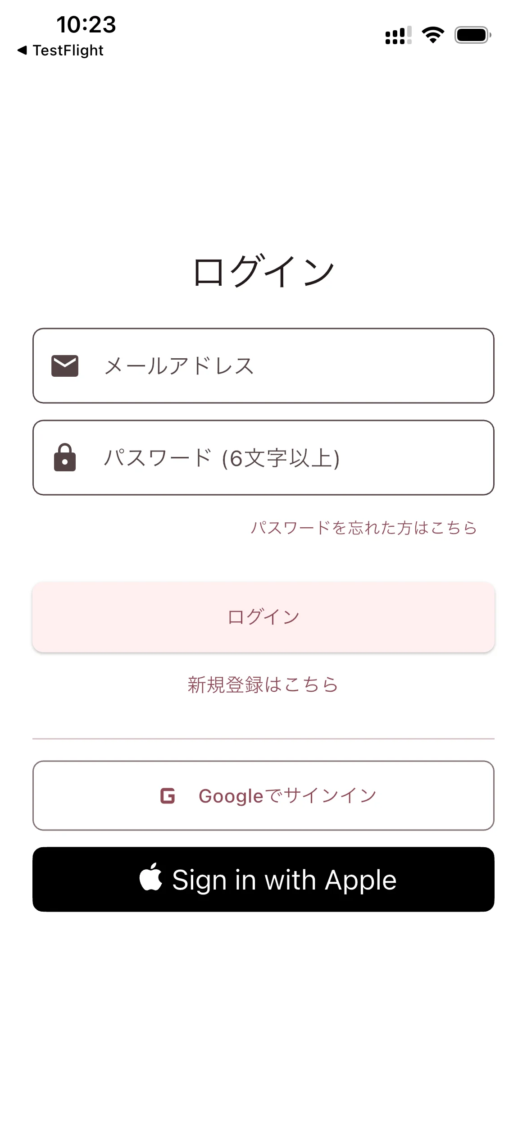
Task: Click the Google G logo icon
Action: click(x=168, y=796)
